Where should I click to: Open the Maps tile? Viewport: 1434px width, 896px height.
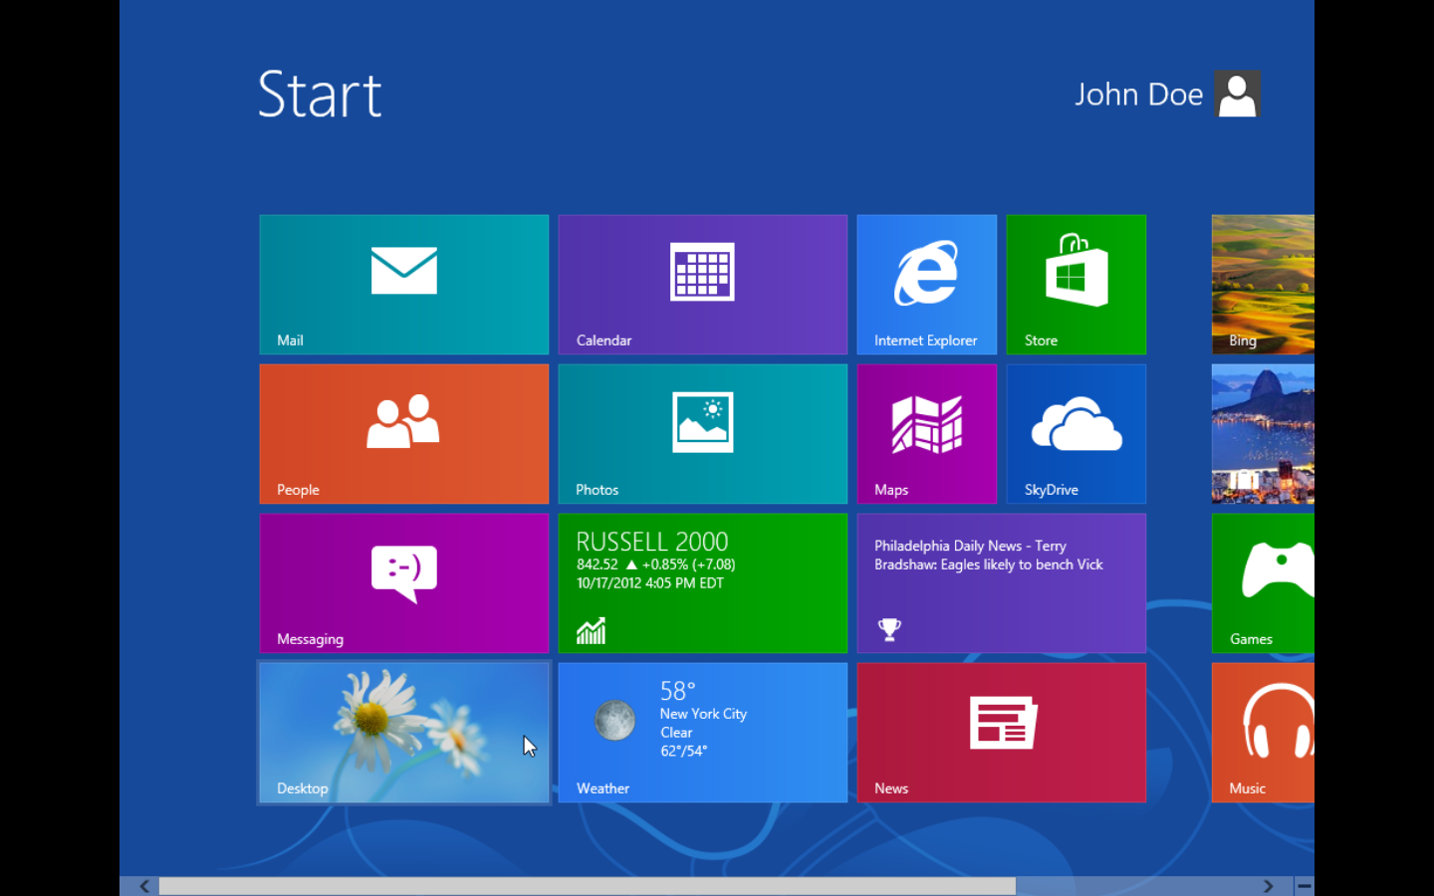pos(927,434)
